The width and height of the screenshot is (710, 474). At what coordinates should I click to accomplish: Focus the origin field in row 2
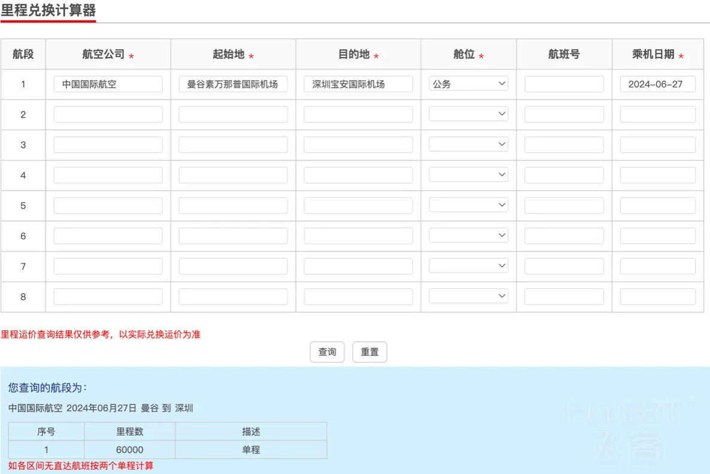(x=233, y=114)
